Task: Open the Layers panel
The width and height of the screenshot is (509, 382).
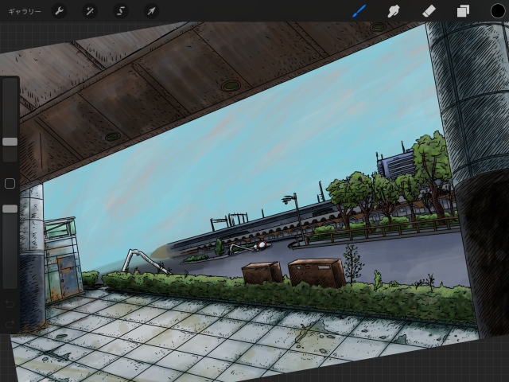Action: [x=463, y=11]
